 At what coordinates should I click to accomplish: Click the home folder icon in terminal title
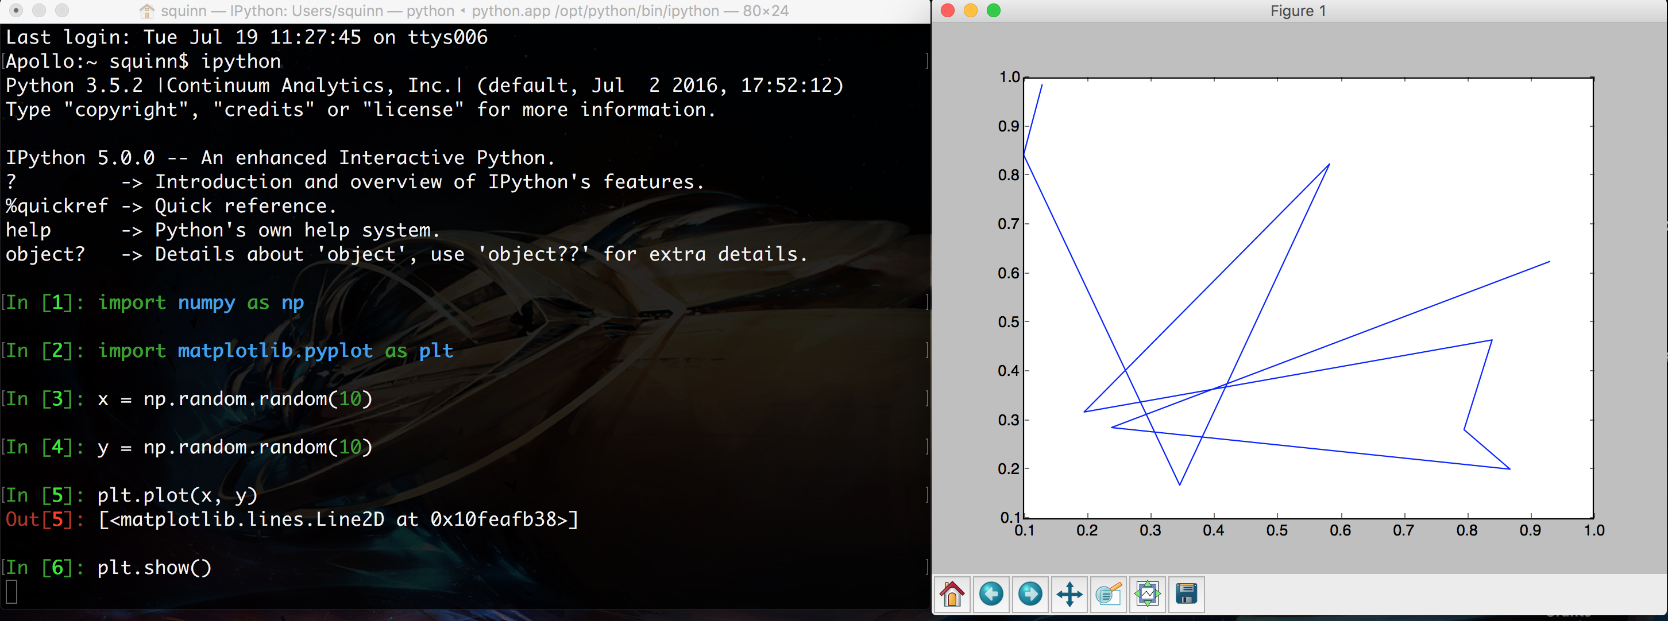coord(147,11)
